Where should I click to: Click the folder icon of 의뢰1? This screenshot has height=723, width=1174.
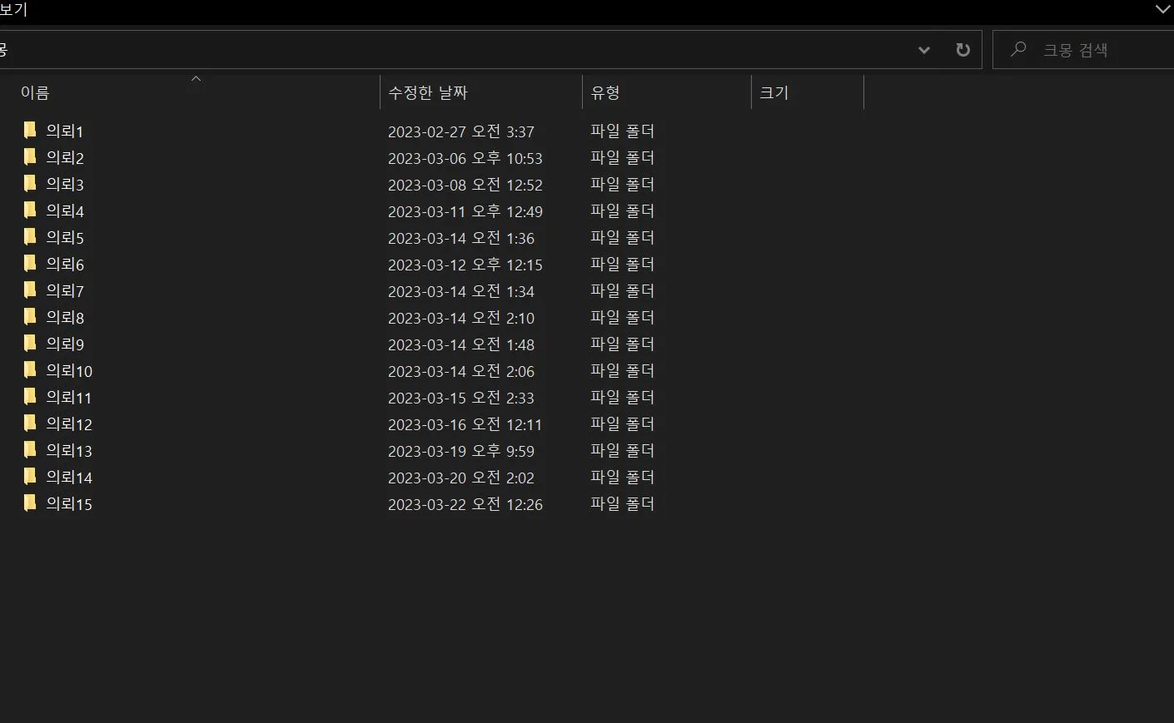[x=30, y=130]
